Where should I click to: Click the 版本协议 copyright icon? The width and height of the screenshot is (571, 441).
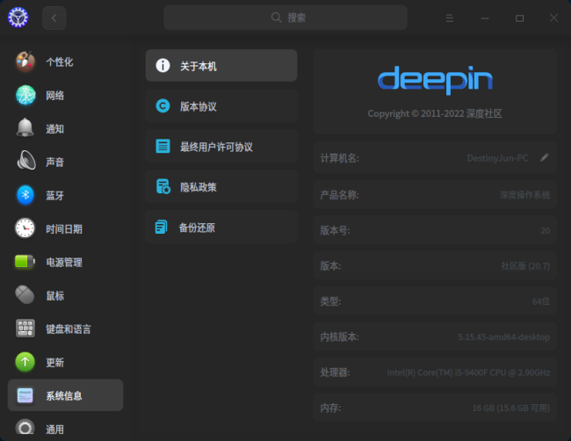(x=163, y=106)
